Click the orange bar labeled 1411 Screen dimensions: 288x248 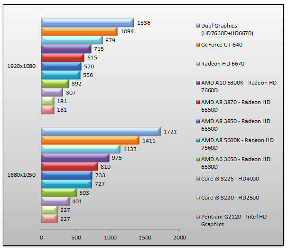90,140
